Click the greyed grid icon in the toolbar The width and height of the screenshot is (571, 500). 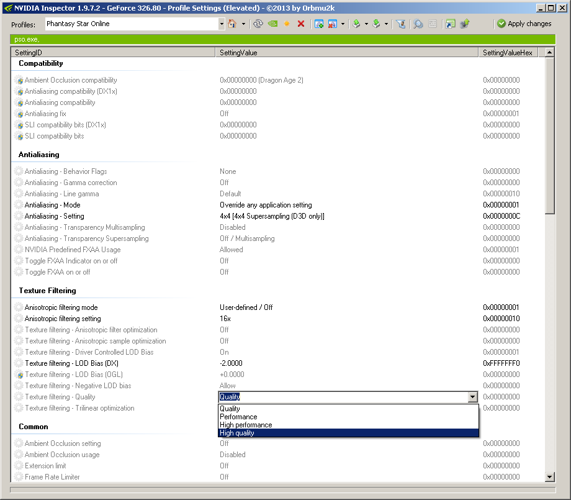[x=433, y=24]
